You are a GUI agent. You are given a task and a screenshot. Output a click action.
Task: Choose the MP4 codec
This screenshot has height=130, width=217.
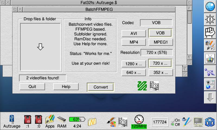[134, 42]
